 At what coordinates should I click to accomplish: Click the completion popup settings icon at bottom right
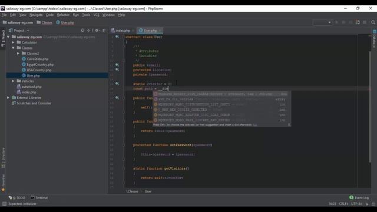pyautogui.click(x=289, y=125)
